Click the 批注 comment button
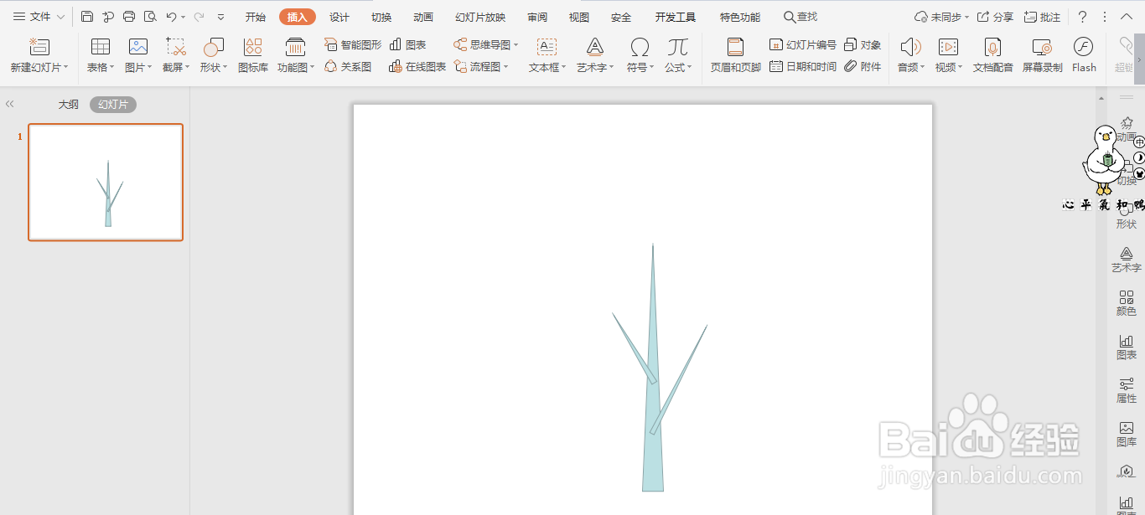 tap(1042, 17)
